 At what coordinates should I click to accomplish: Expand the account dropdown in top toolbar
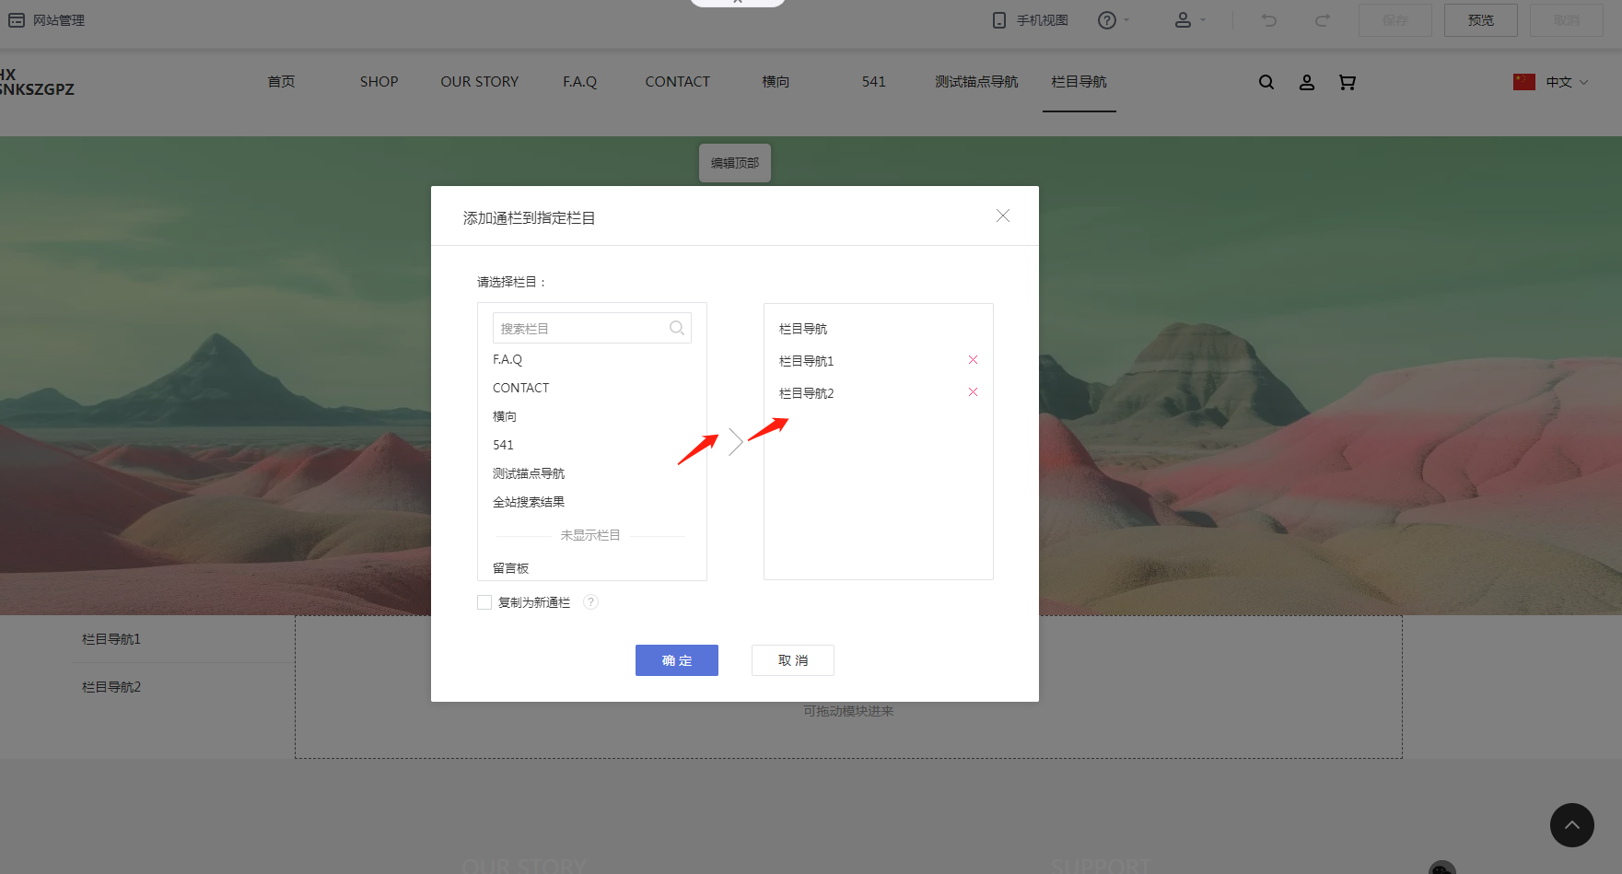click(x=1189, y=20)
